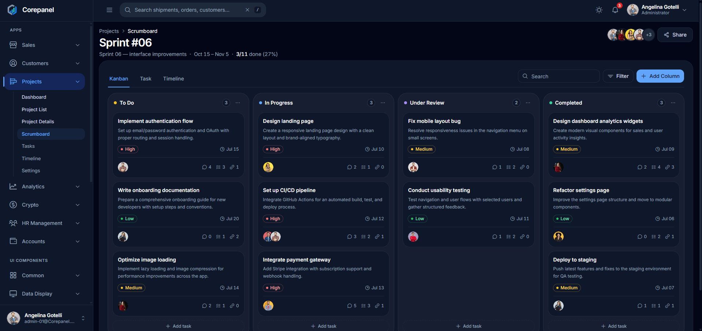This screenshot has width=702, height=331.
Task: Toggle the sidebar account switcher arrows
Action: 83,318
